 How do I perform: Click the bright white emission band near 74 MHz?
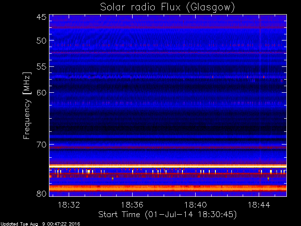click(168, 166)
